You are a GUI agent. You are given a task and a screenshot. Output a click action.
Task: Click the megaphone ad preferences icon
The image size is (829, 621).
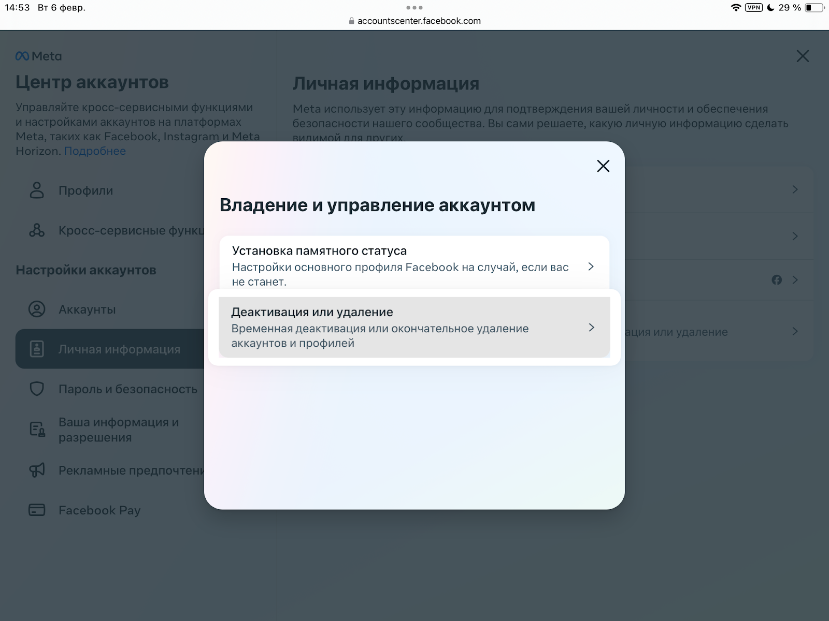pos(37,470)
